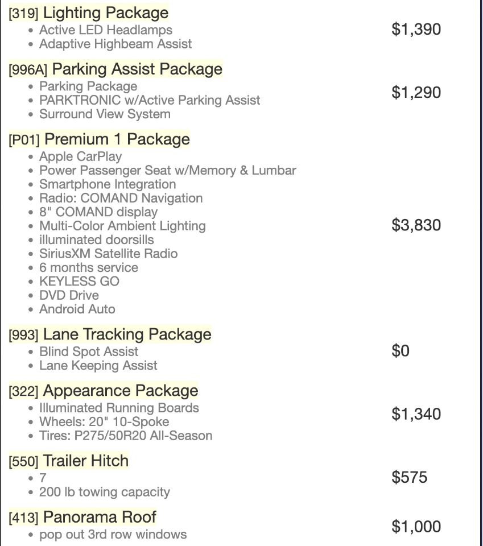Select the Parking Assist Package heading
The width and height of the screenshot is (483, 546).
[137, 69]
